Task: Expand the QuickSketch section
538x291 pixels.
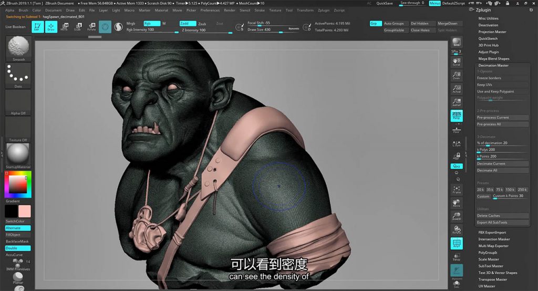Action: pos(488,38)
